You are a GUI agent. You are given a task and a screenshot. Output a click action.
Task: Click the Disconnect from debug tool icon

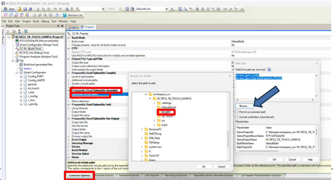tap(242, 9)
